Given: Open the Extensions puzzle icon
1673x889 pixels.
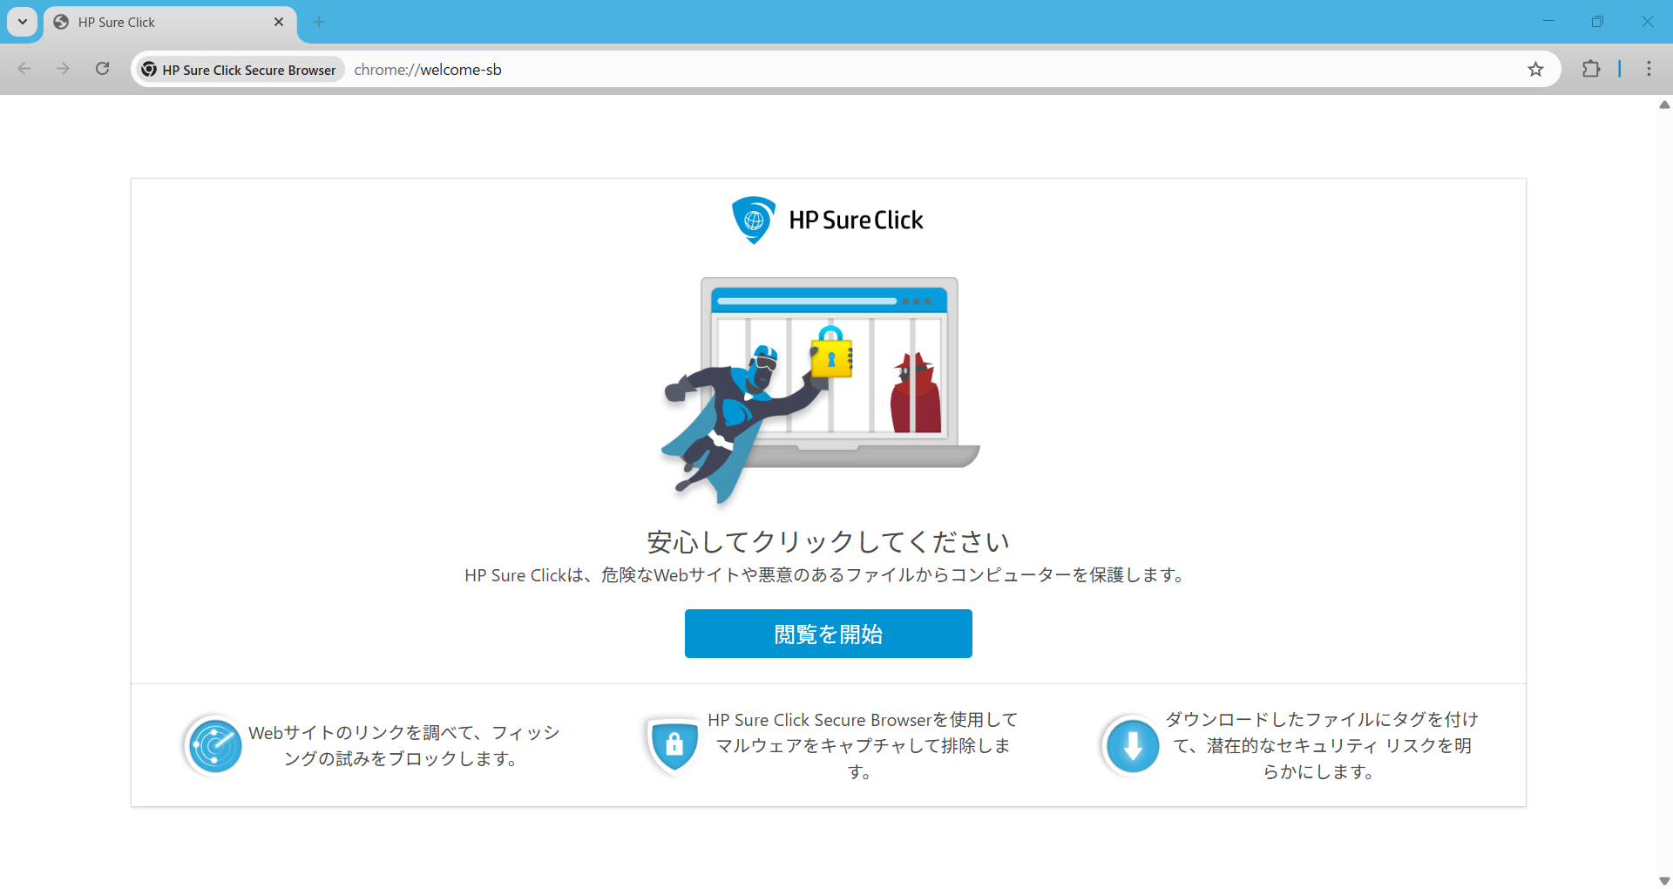Looking at the screenshot, I should [1591, 70].
